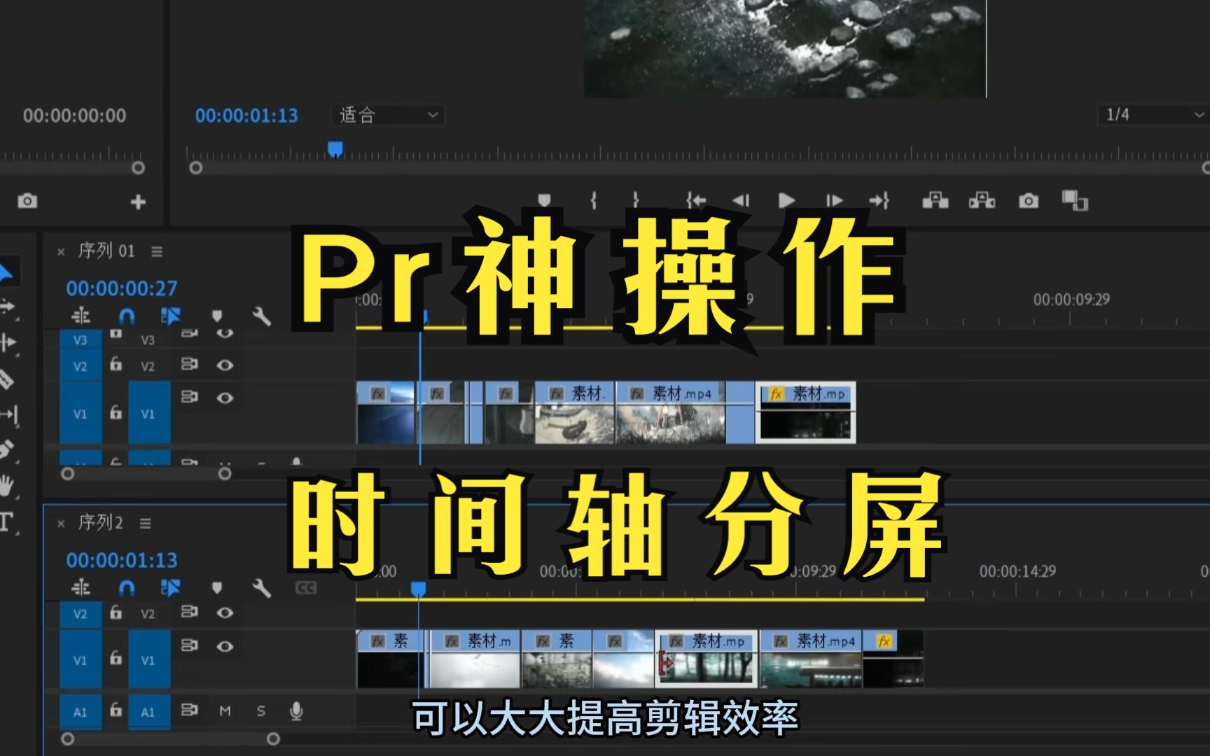Select the Razor tool in toolbar
1210x756 pixels.
[6, 379]
